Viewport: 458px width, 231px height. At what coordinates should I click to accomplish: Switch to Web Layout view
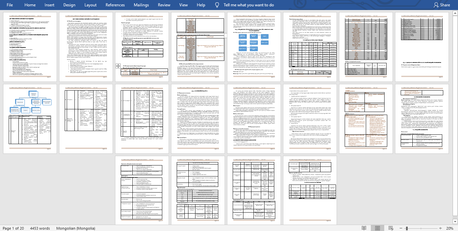point(391,228)
